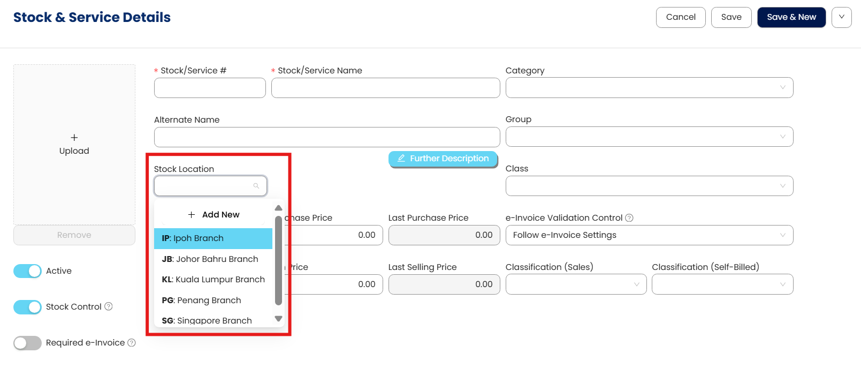Click the Required e-Invoice help icon
This screenshot has height=368, width=861.
click(132, 343)
